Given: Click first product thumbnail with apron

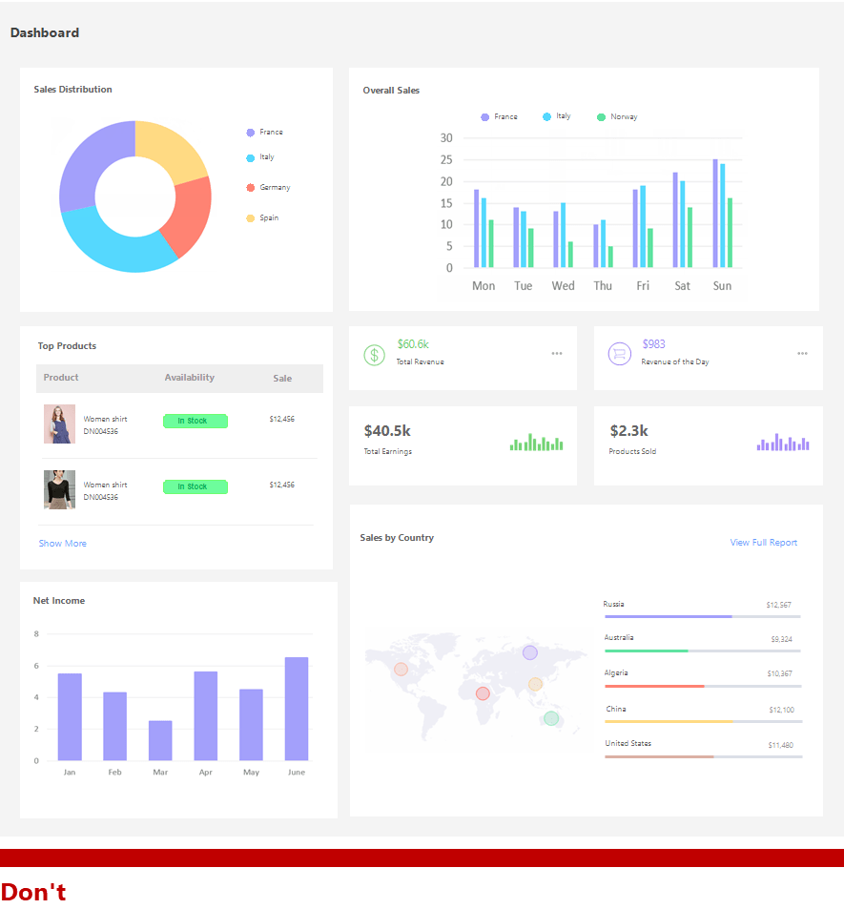Looking at the screenshot, I should click(60, 424).
